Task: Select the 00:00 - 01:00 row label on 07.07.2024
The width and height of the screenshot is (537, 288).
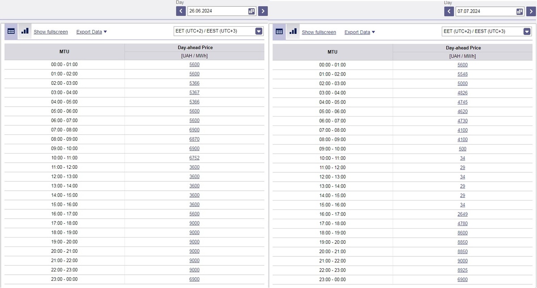Action: pos(332,65)
